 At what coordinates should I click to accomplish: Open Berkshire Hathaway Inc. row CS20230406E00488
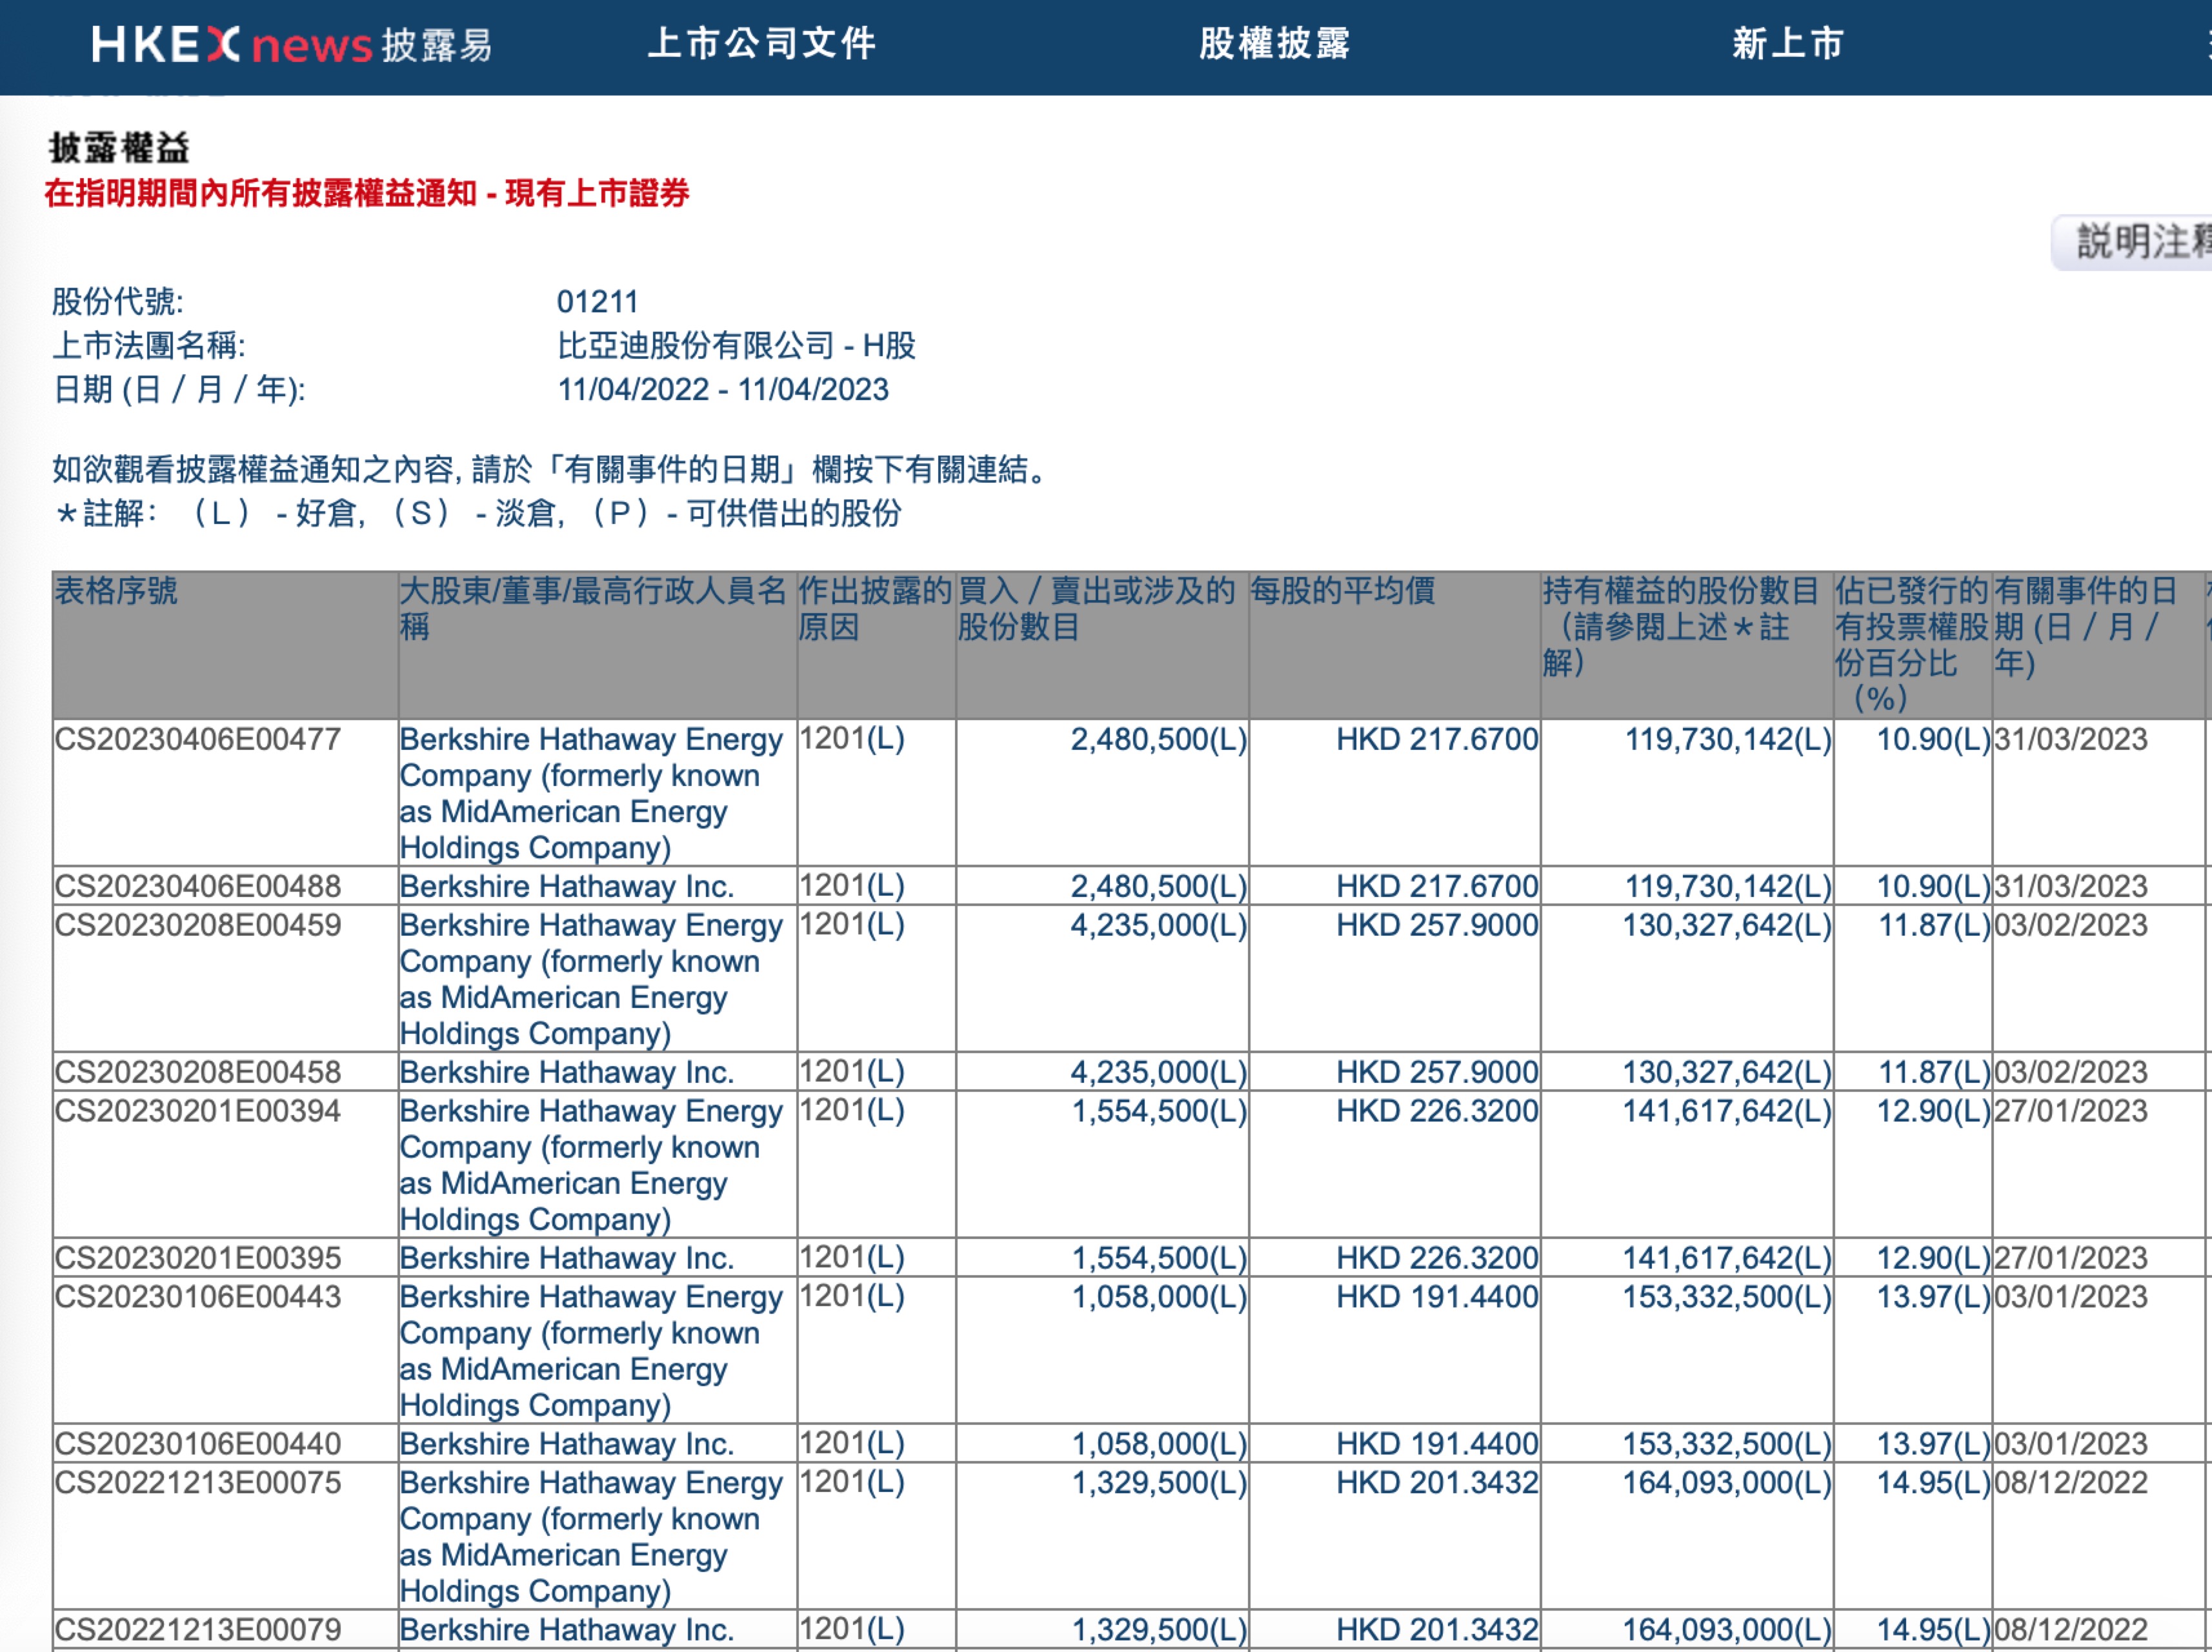tap(566, 887)
